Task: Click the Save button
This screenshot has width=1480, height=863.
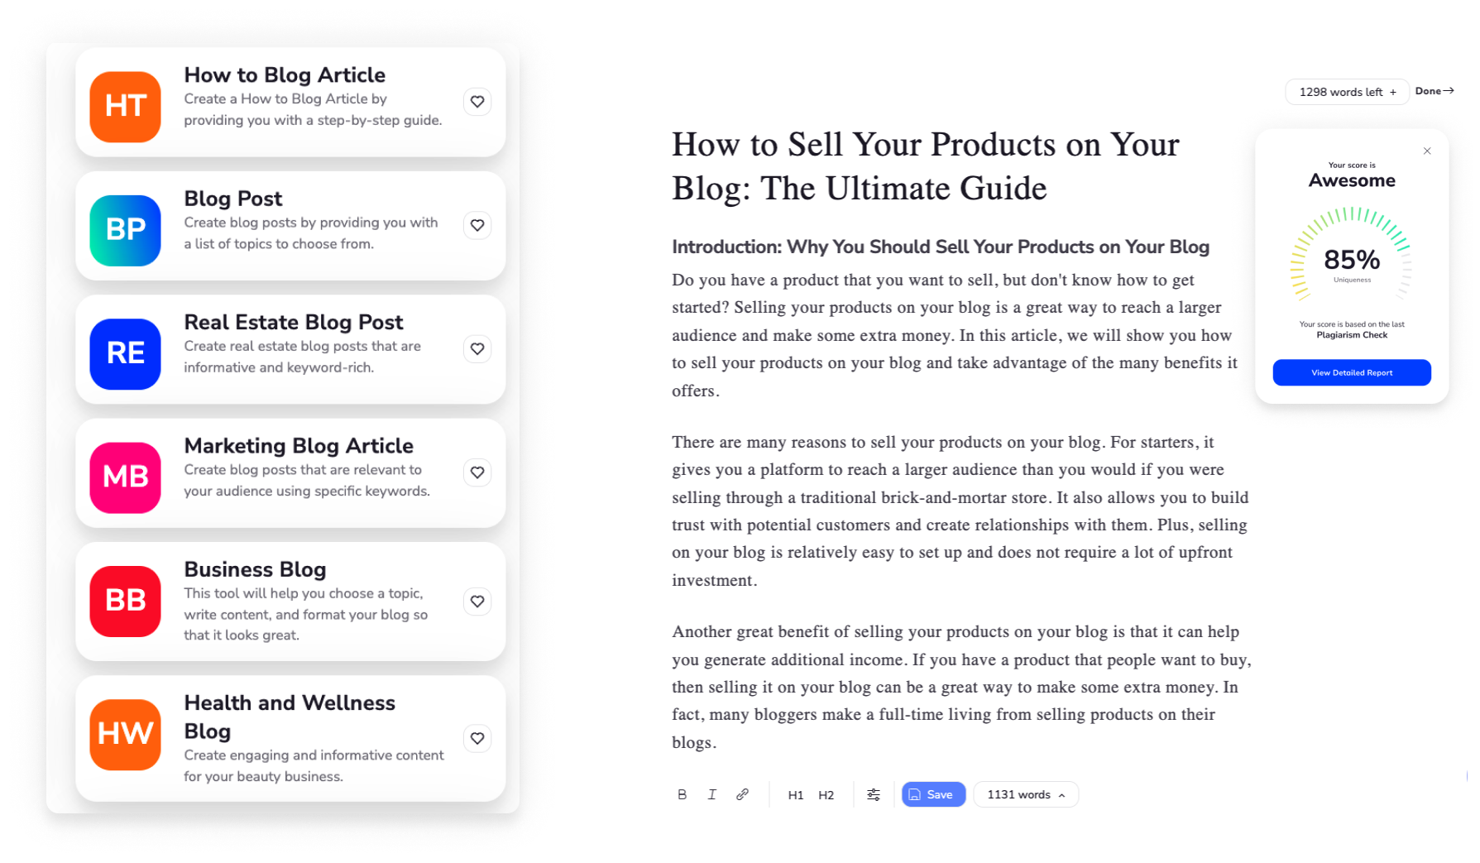Action: [x=933, y=794]
